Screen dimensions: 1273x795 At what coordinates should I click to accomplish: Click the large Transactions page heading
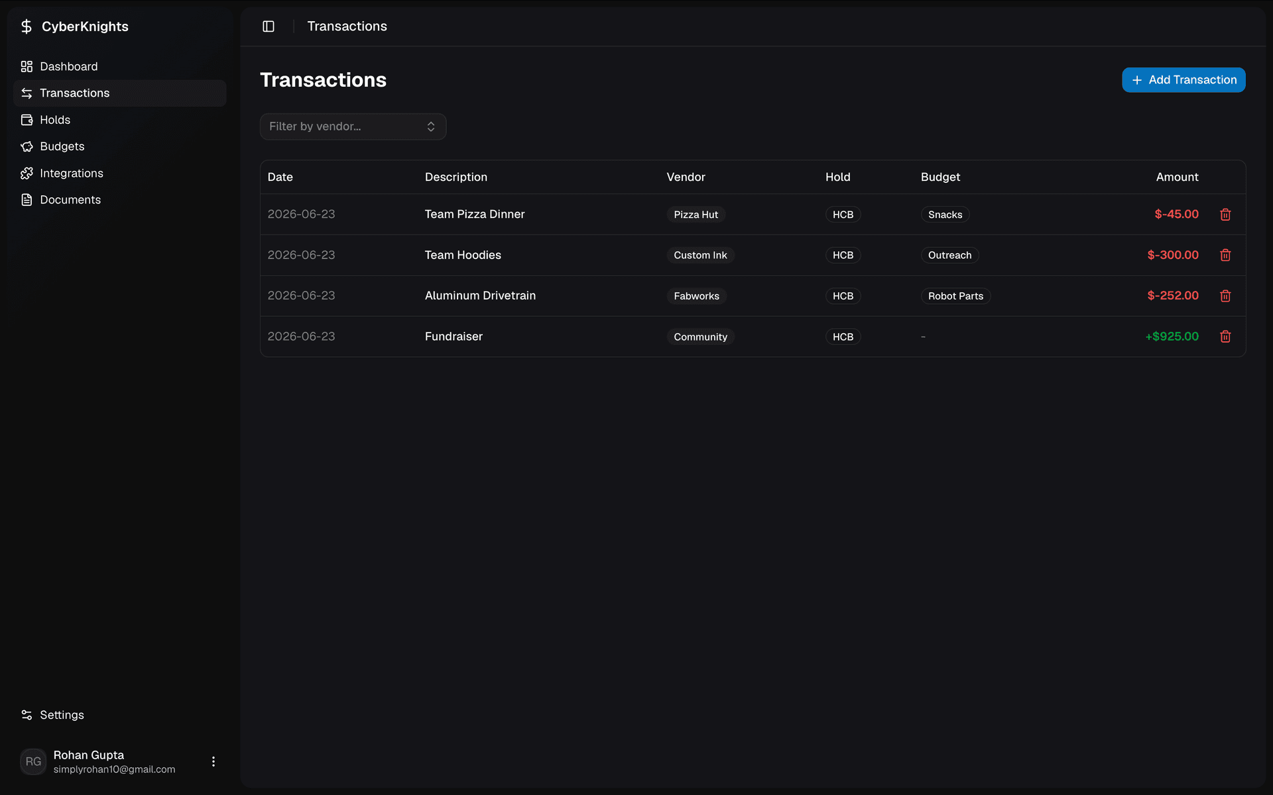point(323,80)
